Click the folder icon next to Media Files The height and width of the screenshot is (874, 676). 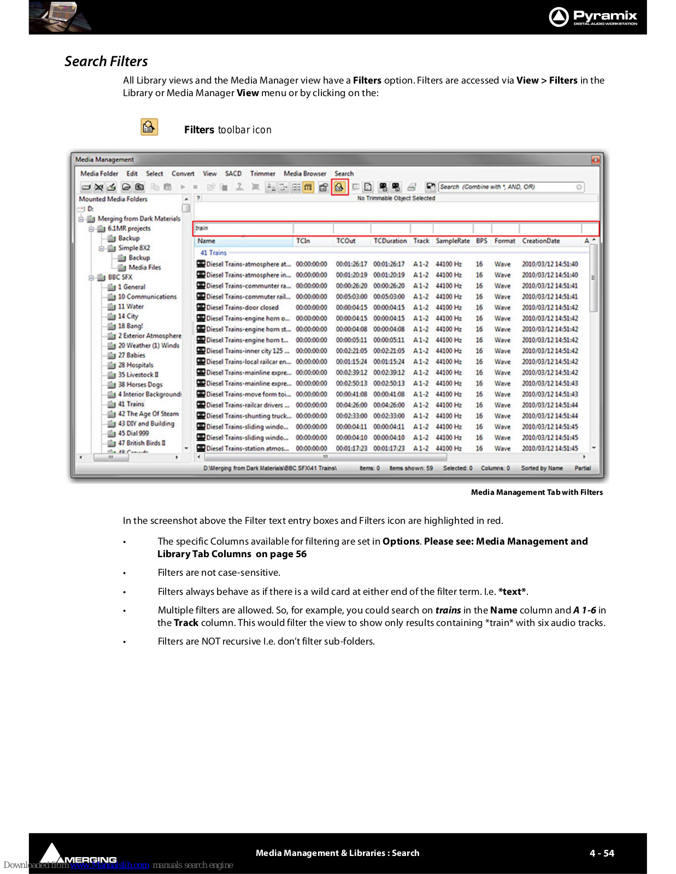(x=122, y=268)
